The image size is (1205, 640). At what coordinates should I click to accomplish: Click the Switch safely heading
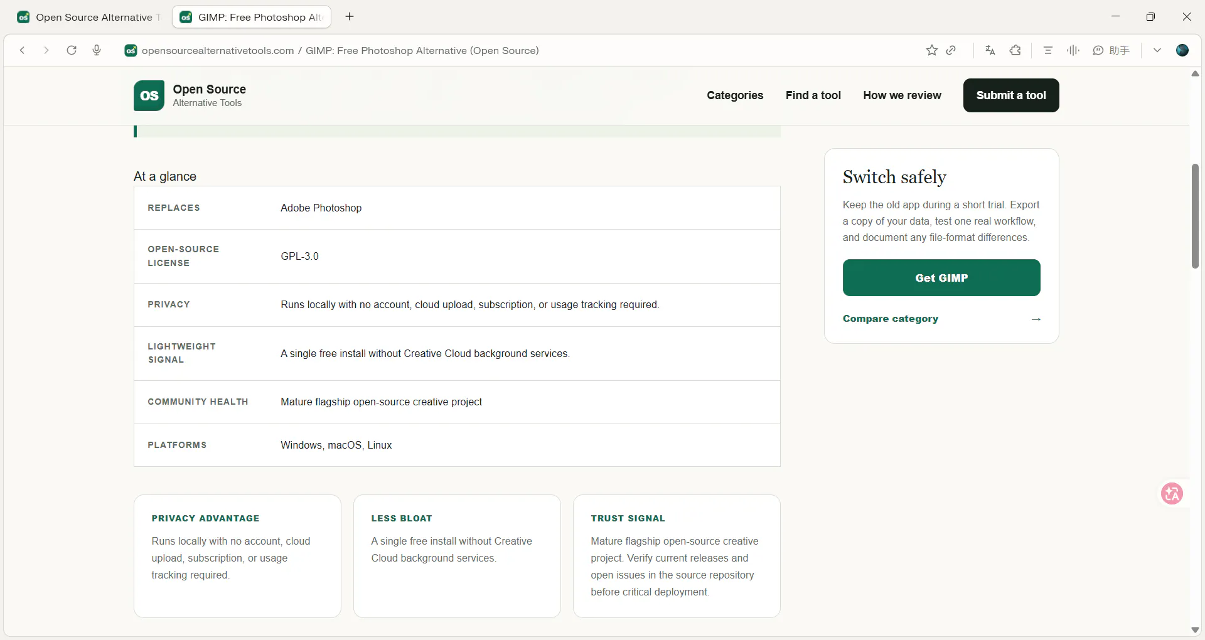coord(894,177)
